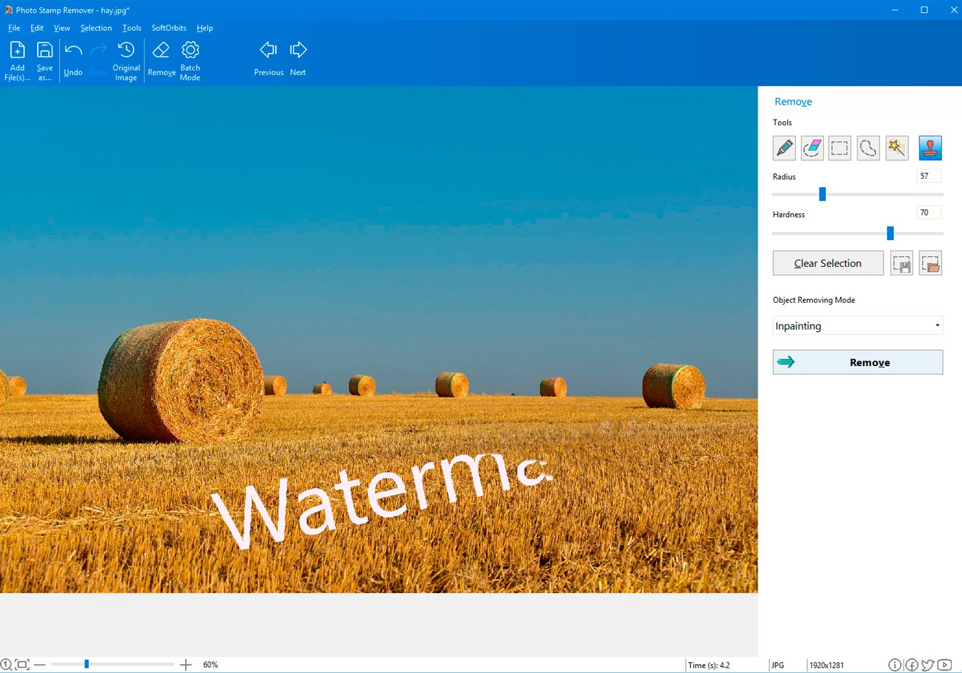The image size is (962, 673).
Task: Choose the Rectangular selection tool
Action: (840, 148)
